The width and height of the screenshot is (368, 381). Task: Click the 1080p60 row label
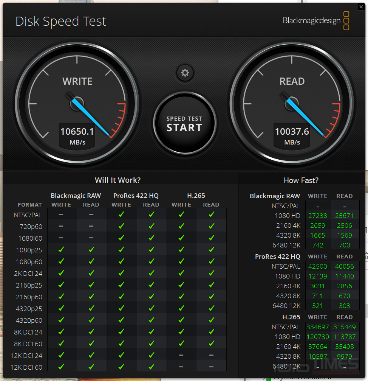click(x=29, y=262)
